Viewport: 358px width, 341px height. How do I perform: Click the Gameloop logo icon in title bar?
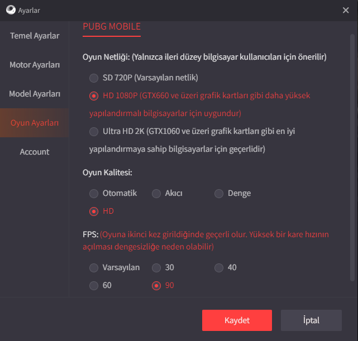11,10
